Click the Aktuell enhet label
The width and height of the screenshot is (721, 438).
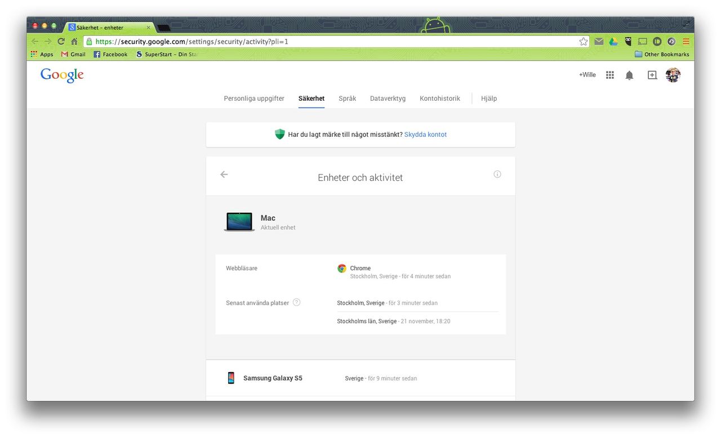(278, 227)
